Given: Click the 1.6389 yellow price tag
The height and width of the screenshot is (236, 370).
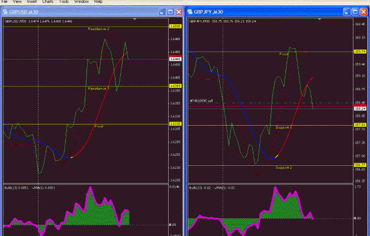Looking at the screenshot, I should (x=176, y=86).
